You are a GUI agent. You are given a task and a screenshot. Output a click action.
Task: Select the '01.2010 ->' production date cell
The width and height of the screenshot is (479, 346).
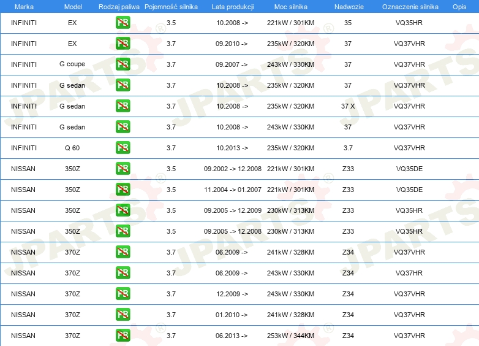tap(232, 315)
